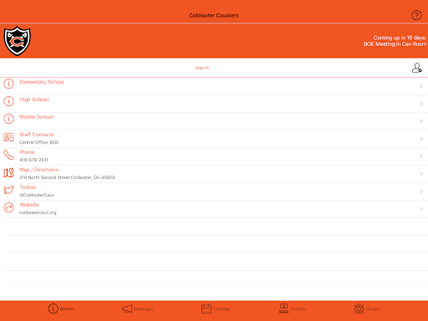Screen dimensions: 428x321
Task: Click the Calendar icon in bottom bar
Action: tap(206, 308)
